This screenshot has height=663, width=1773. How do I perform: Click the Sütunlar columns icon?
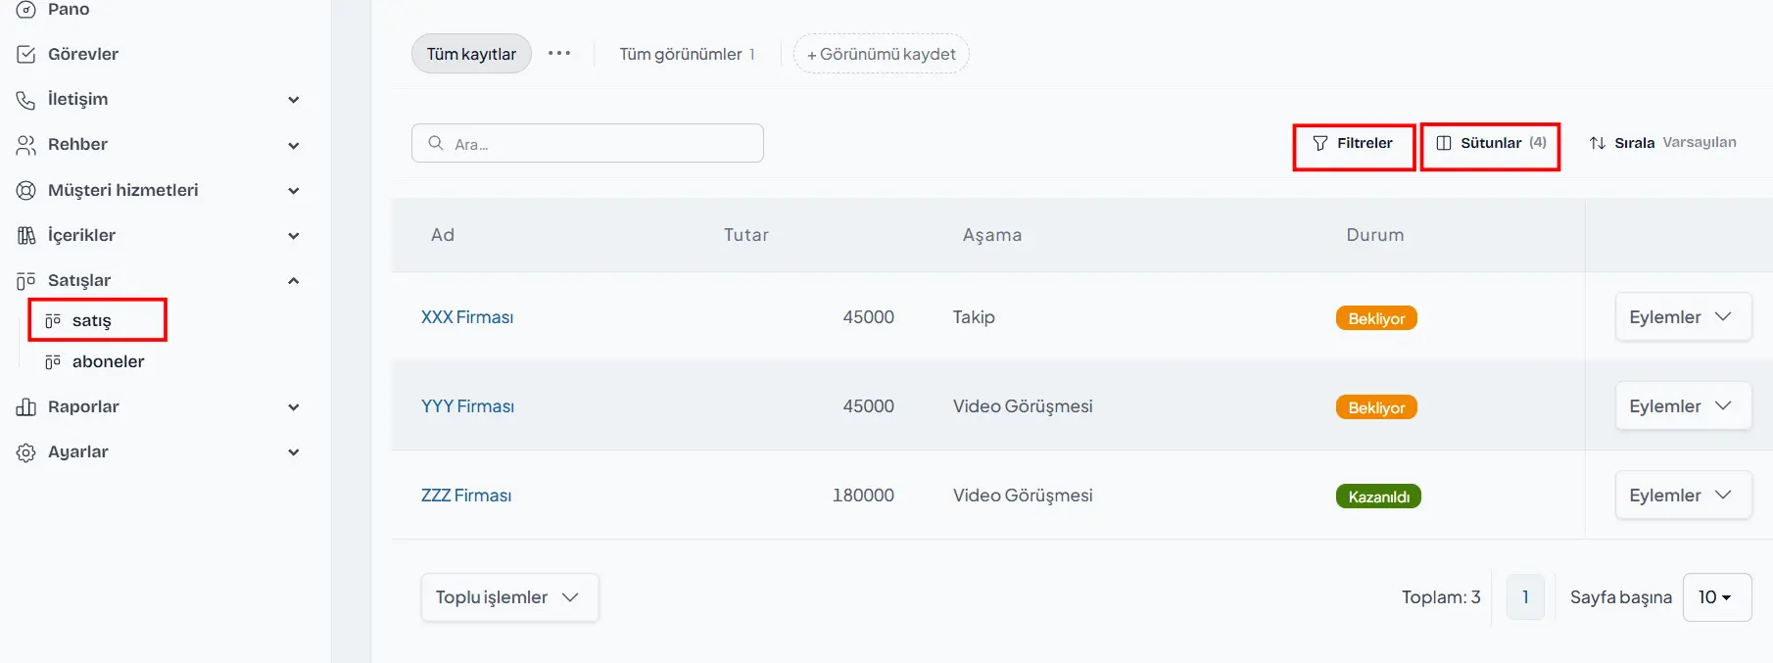[x=1444, y=143]
